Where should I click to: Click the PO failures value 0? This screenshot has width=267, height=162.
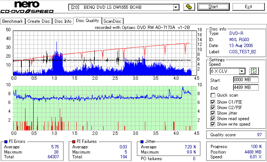point(194,159)
